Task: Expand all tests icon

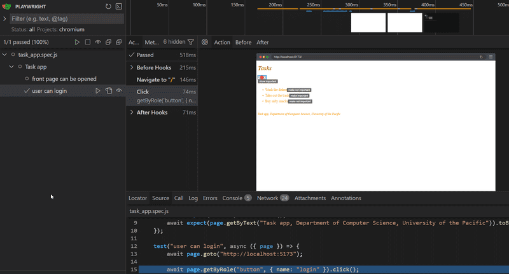Action: (x=119, y=42)
